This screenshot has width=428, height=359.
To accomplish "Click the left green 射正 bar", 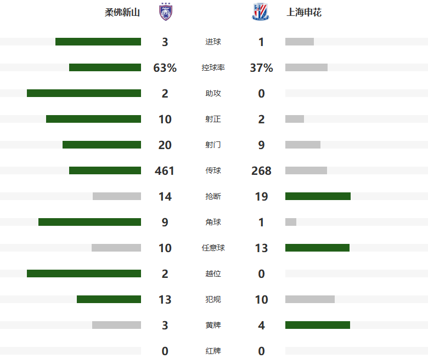I will (x=93, y=119).
